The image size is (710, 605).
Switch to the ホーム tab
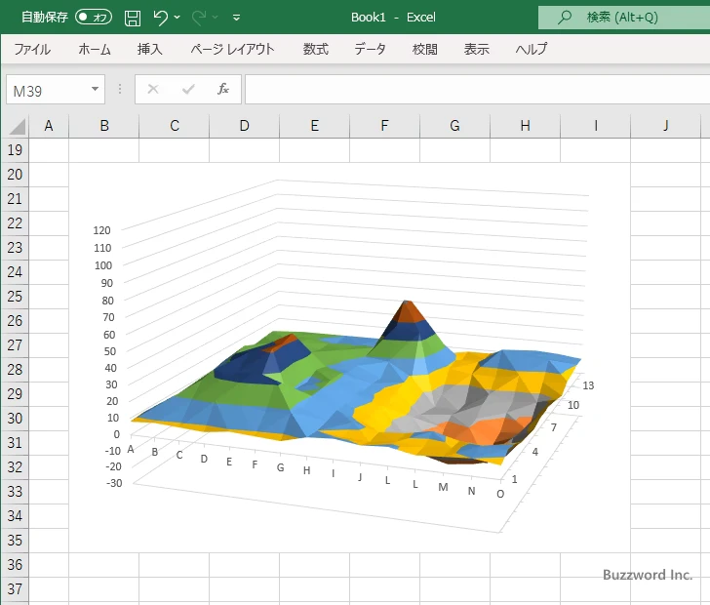tap(95, 49)
